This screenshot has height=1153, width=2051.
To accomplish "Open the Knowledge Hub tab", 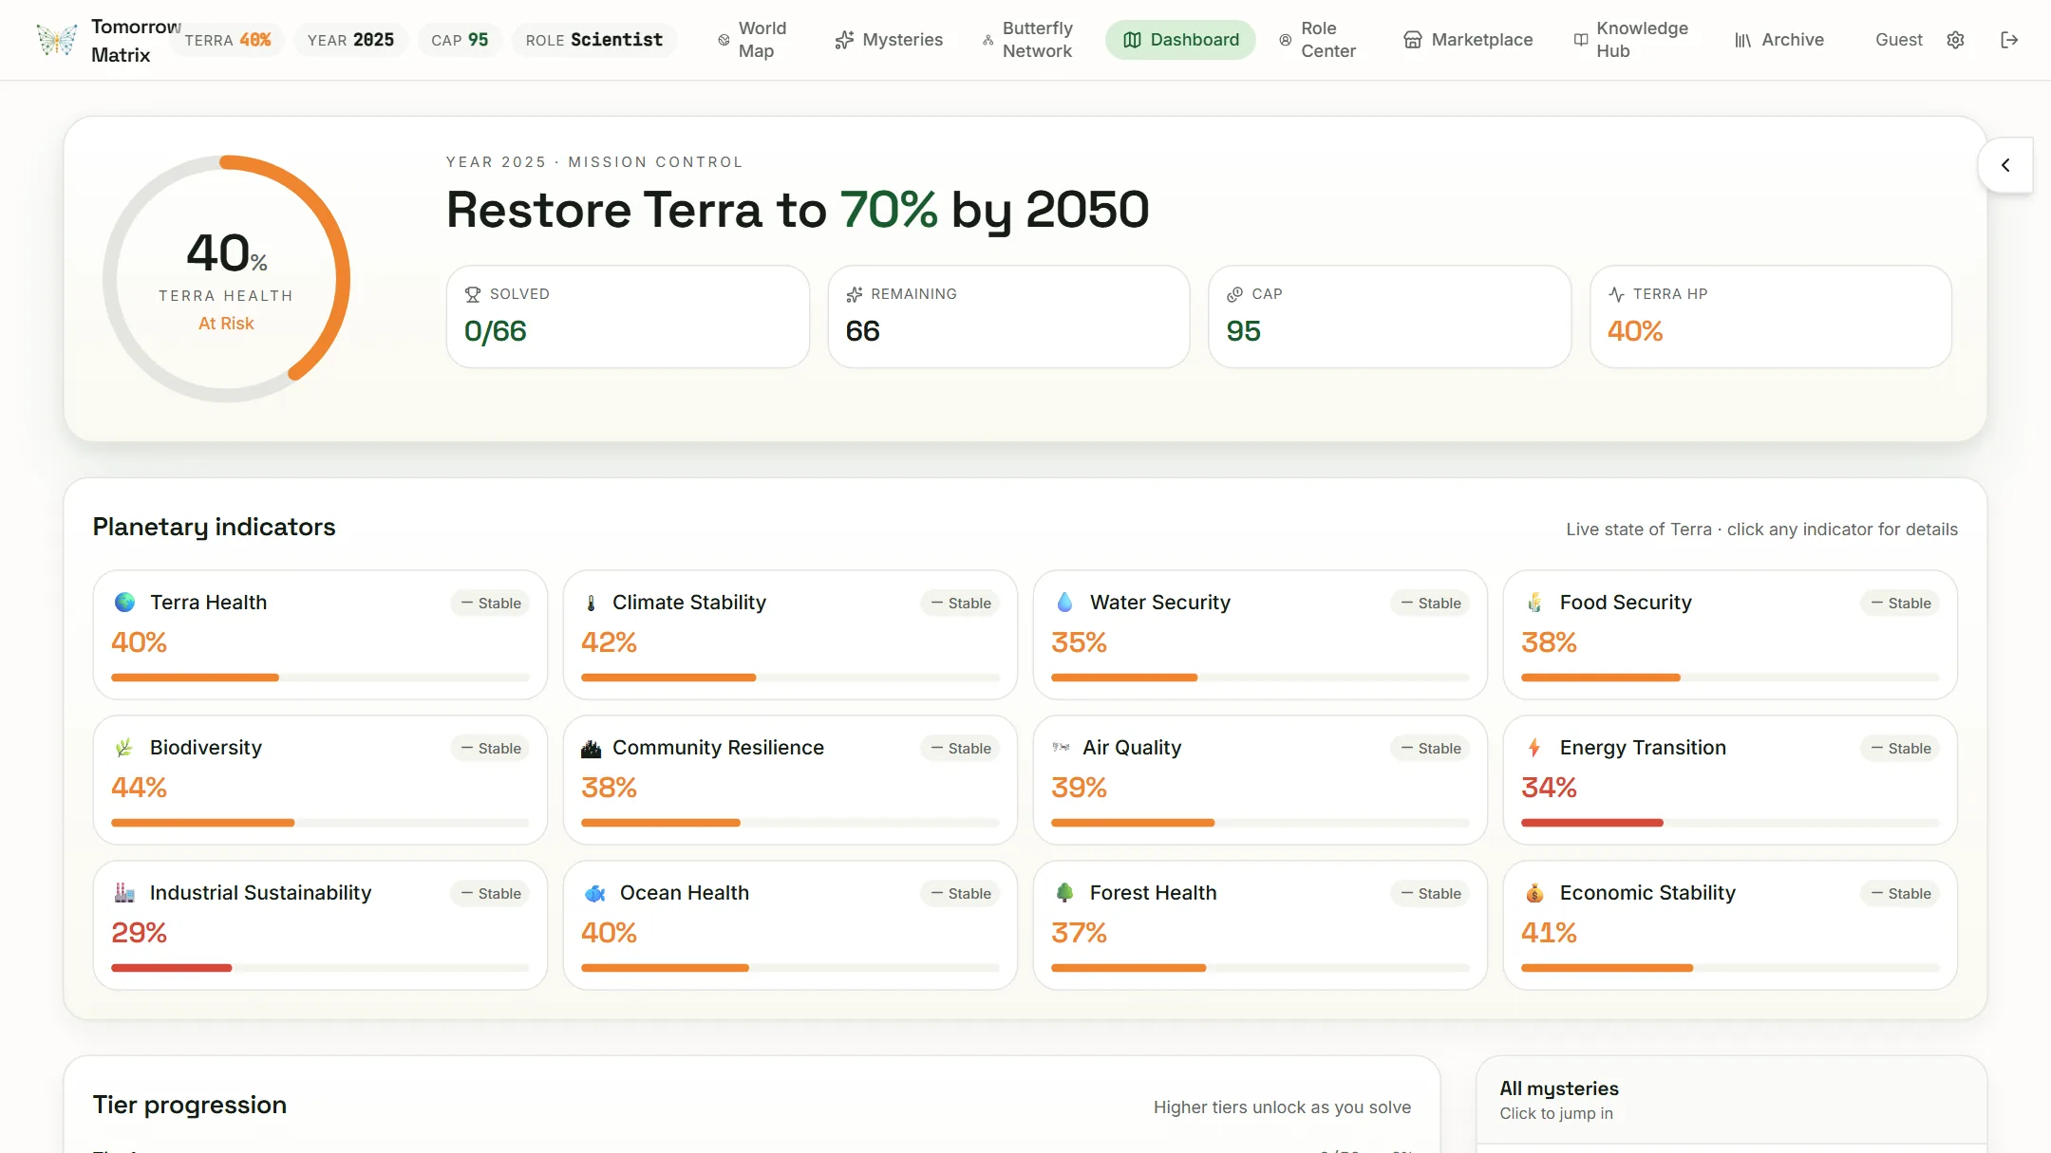I will (1633, 40).
